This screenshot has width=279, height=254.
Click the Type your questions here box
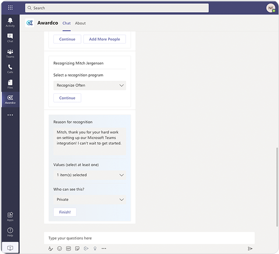coord(149,238)
